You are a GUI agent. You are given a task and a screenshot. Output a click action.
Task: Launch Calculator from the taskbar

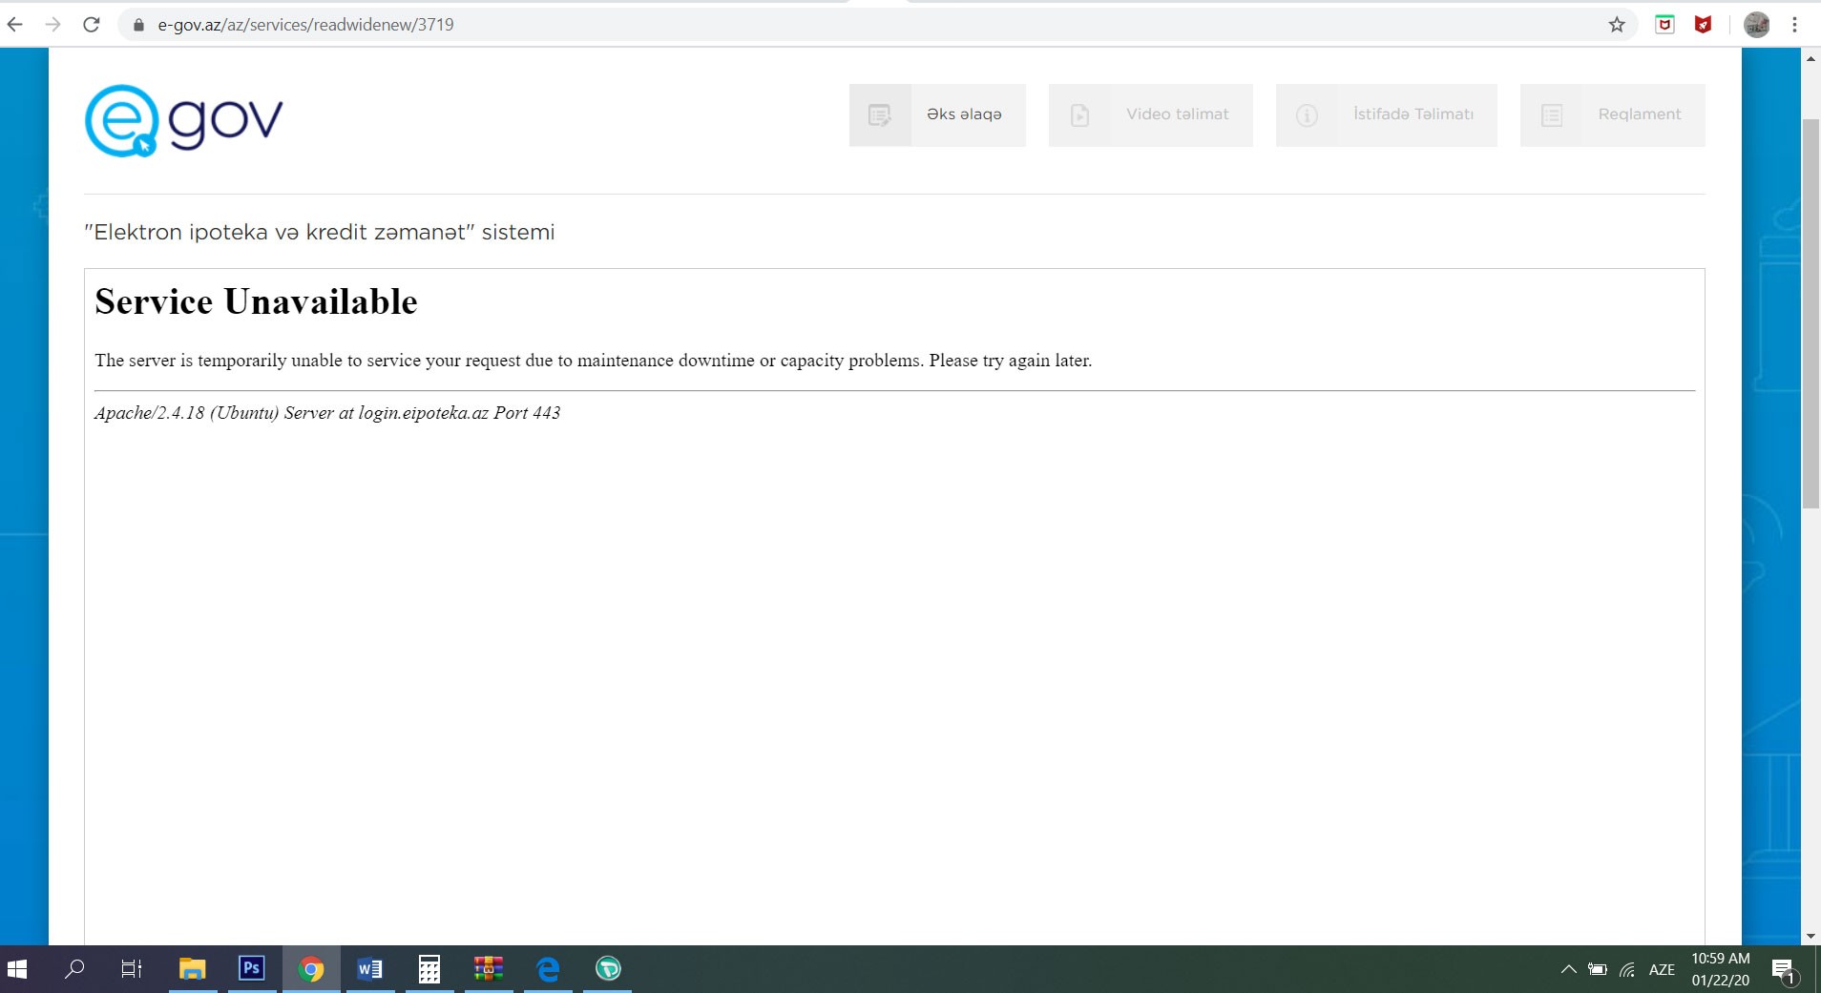pos(429,969)
